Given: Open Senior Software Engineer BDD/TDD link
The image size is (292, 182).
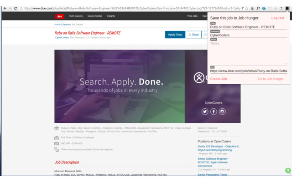Looking at the screenshot, I should (213, 162).
